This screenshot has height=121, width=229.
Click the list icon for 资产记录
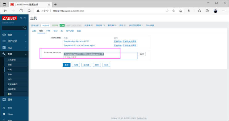point(4,41)
